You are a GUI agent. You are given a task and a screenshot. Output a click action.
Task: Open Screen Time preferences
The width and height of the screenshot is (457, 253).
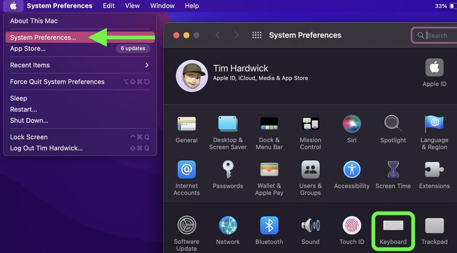392,170
